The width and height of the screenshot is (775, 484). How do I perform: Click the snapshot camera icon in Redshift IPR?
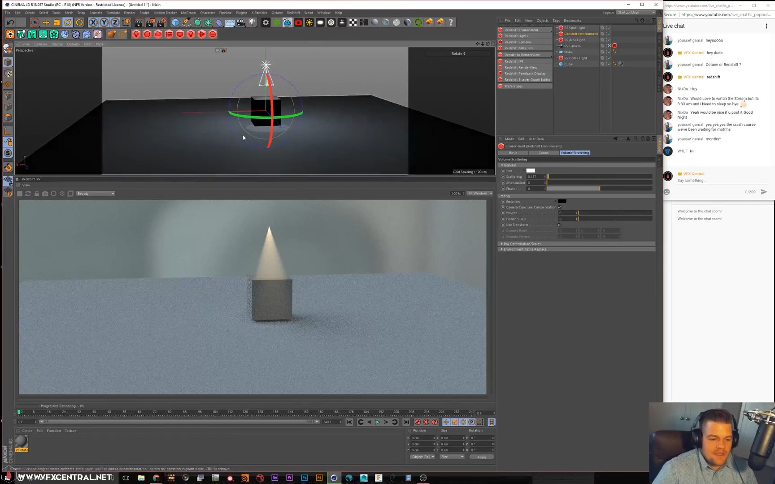point(45,194)
